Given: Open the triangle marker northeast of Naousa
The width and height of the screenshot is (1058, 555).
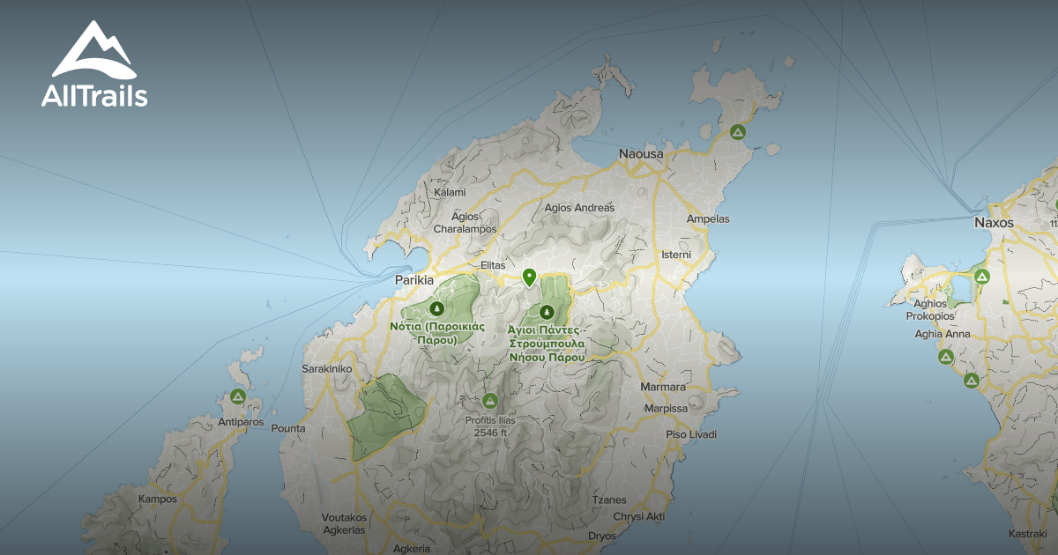Looking at the screenshot, I should click(x=738, y=133).
